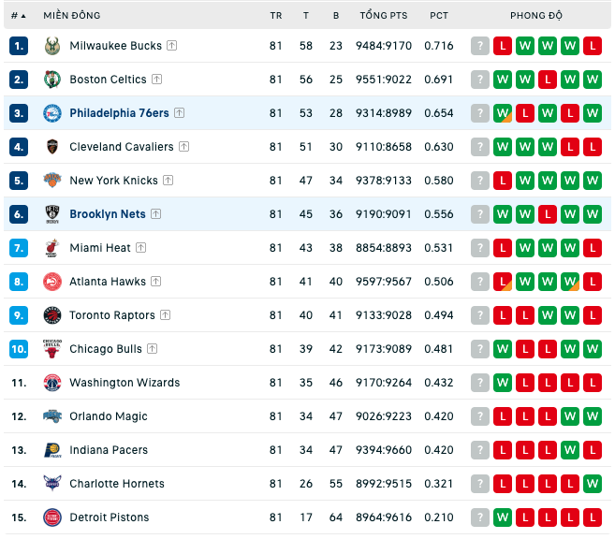Click the Milwaukee Bucks team logo
Viewport: 615px width, 539px height.
[x=52, y=46]
